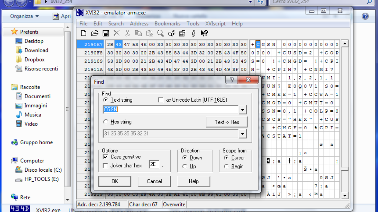
Task: Set search direction to Up
Action: tap(185, 166)
